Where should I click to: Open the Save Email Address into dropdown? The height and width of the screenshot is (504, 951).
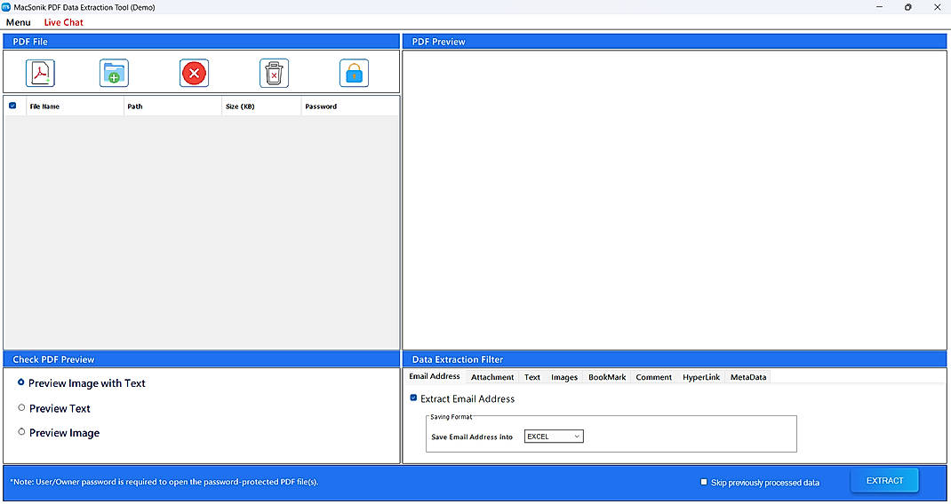point(554,437)
